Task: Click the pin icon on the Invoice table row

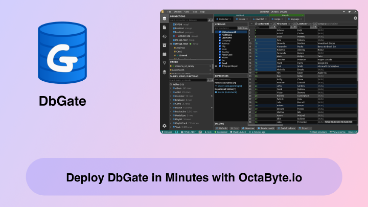Action: (x=212, y=108)
